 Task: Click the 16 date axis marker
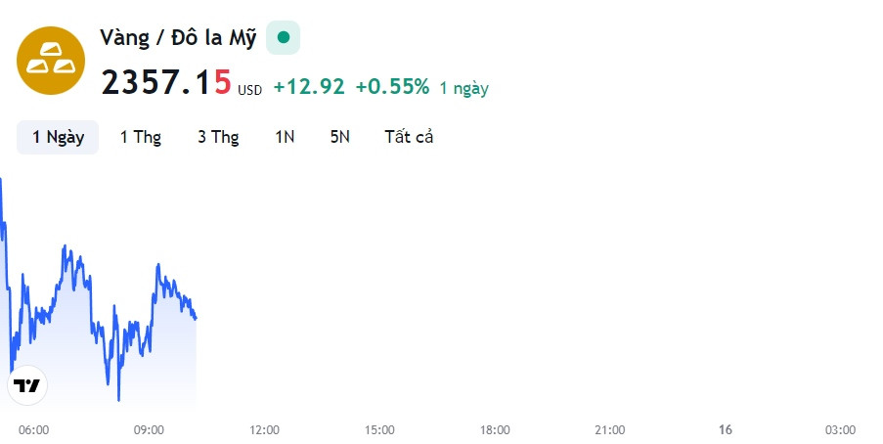pos(726,430)
